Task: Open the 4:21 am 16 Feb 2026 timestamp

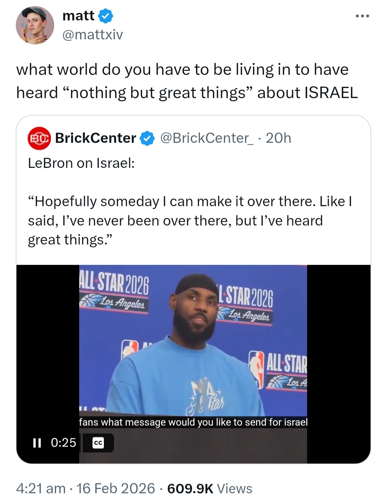Action: [x=85, y=489]
